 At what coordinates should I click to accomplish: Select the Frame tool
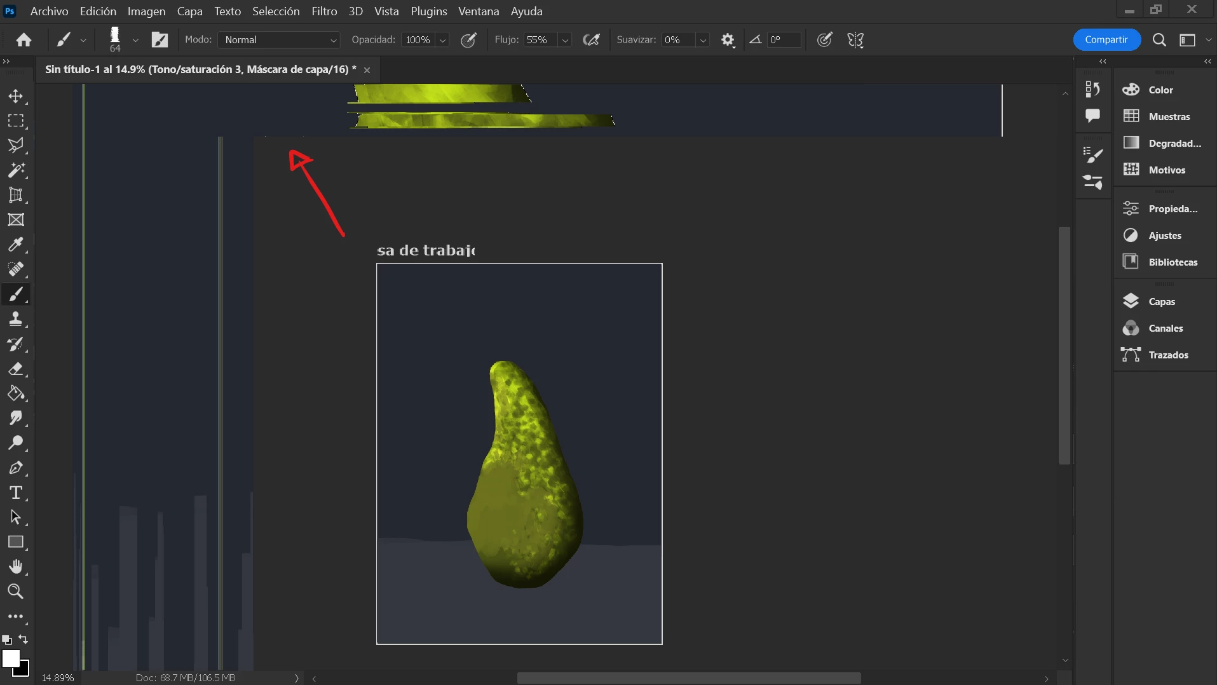click(x=16, y=220)
